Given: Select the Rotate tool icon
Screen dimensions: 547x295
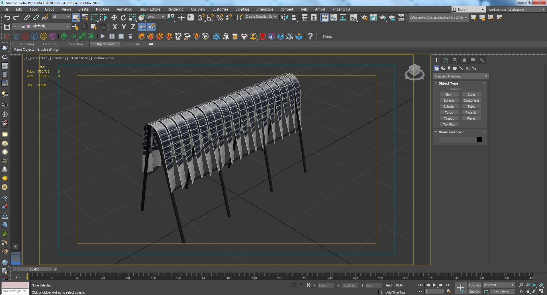Looking at the screenshot, I should 123,18.
